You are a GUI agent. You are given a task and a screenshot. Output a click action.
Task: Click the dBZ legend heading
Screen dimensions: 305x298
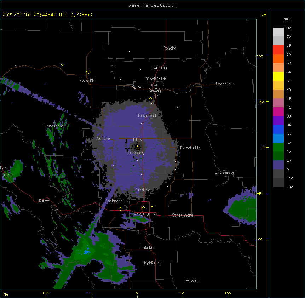(x=287, y=19)
